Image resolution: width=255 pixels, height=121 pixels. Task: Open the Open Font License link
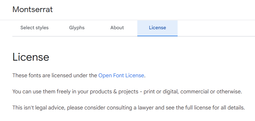tap(121, 75)
